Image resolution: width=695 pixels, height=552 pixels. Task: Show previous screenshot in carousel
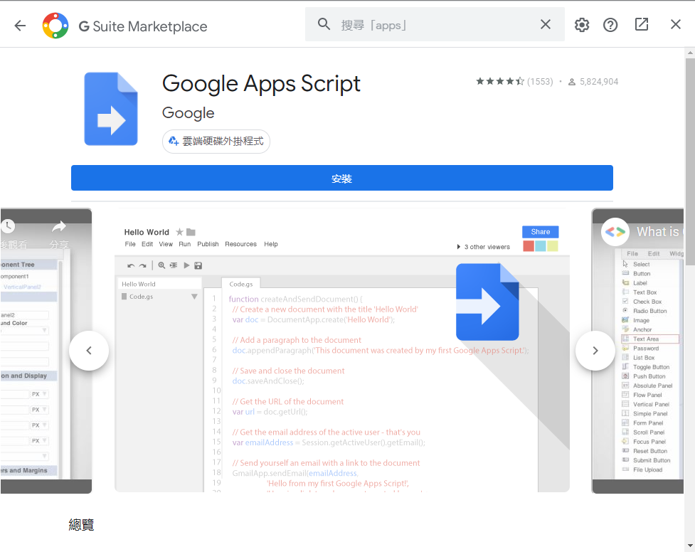click(x=89, y=351)
